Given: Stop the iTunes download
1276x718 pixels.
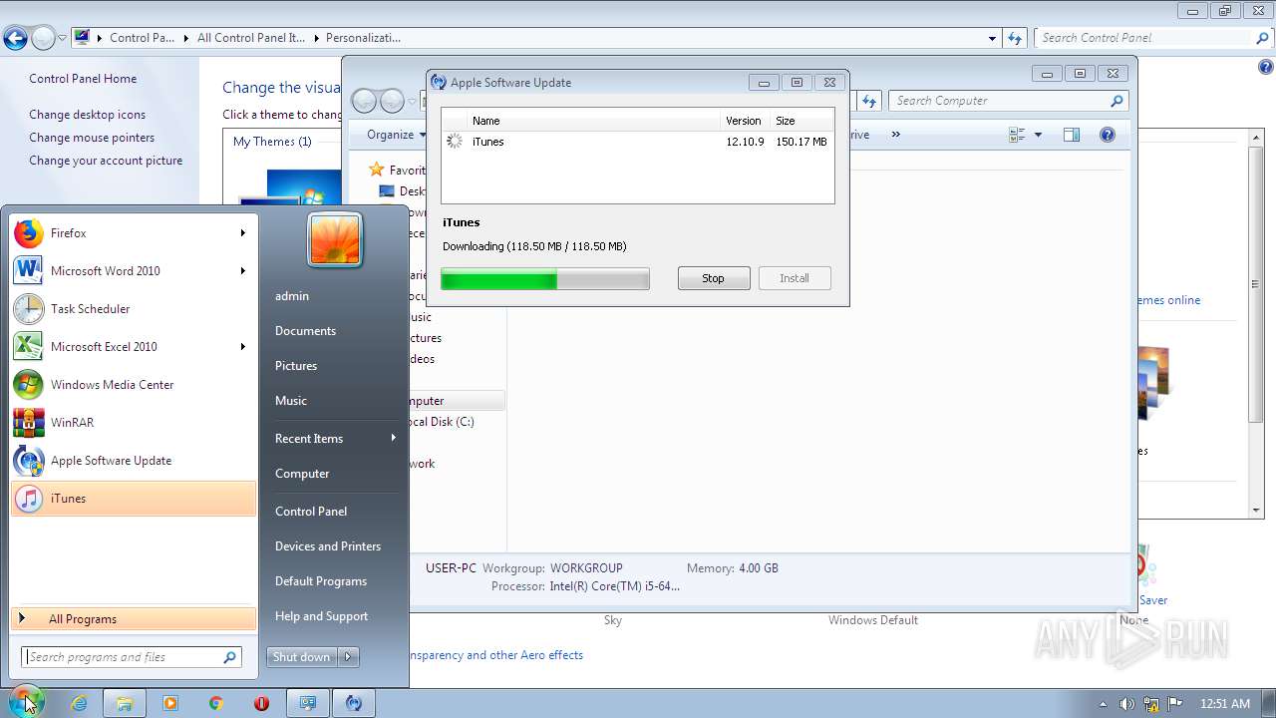Looking at the screenshot, I should point(714,278).
